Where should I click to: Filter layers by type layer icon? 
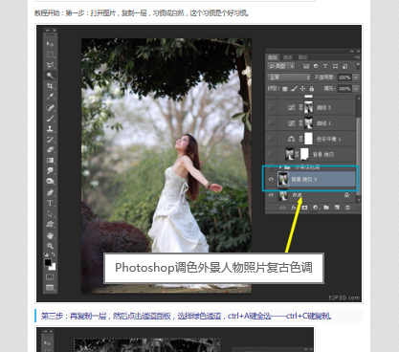pos(325,66)
